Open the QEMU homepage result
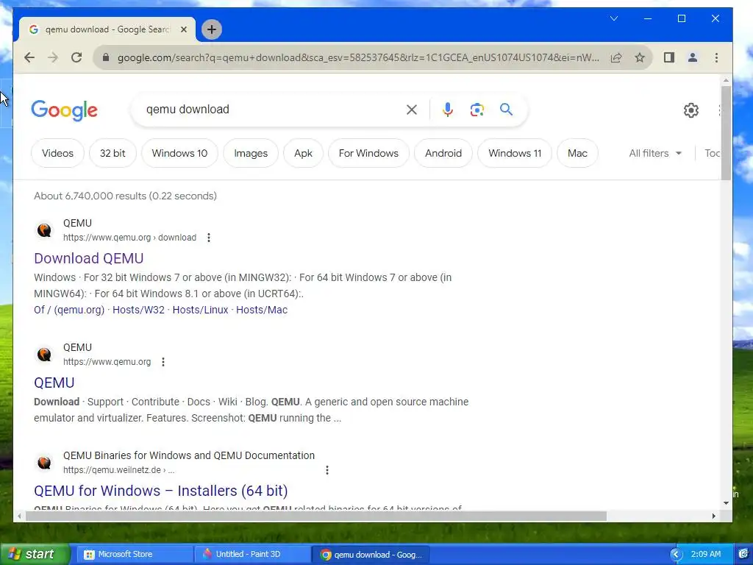The width and height of the screenshot is (753, 565). click(54, 383)
